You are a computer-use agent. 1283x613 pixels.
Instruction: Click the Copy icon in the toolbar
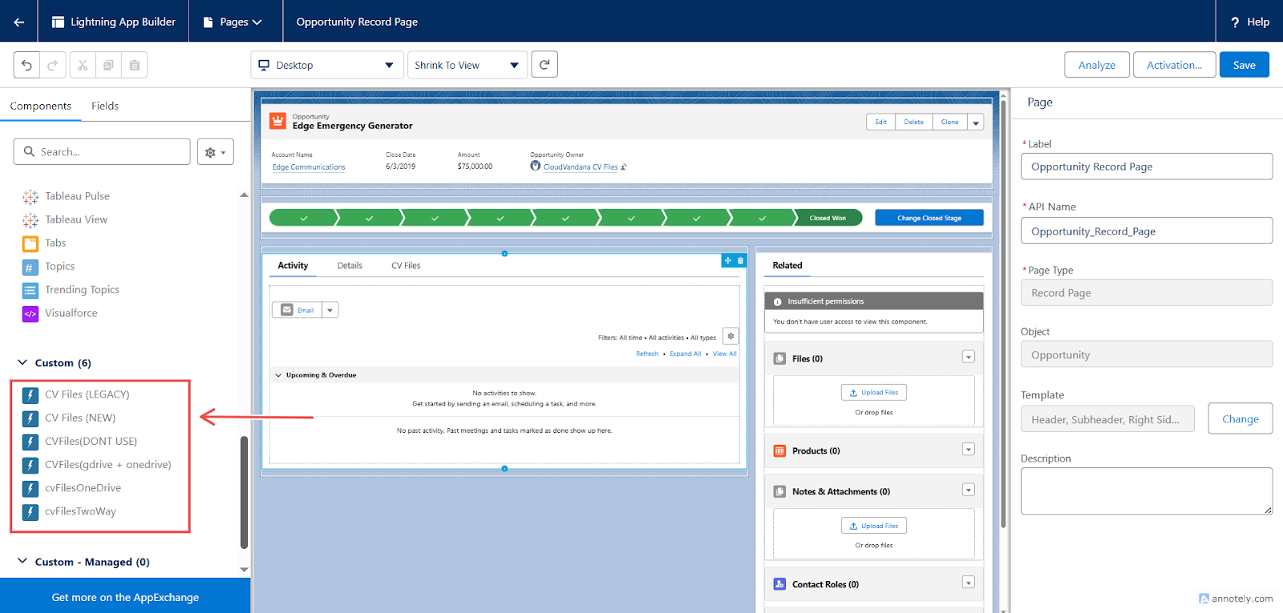(x=108, y=65)
